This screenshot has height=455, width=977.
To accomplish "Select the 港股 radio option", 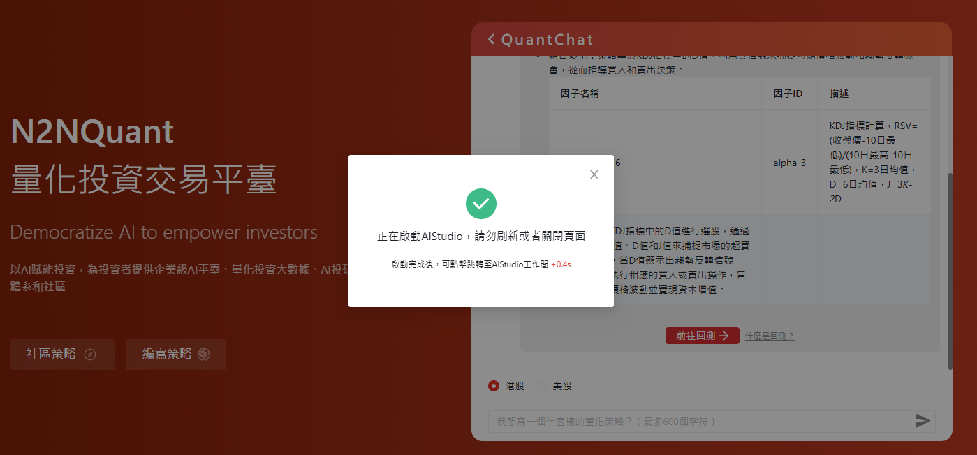I will pyautogui.click(x=494, y=386).
